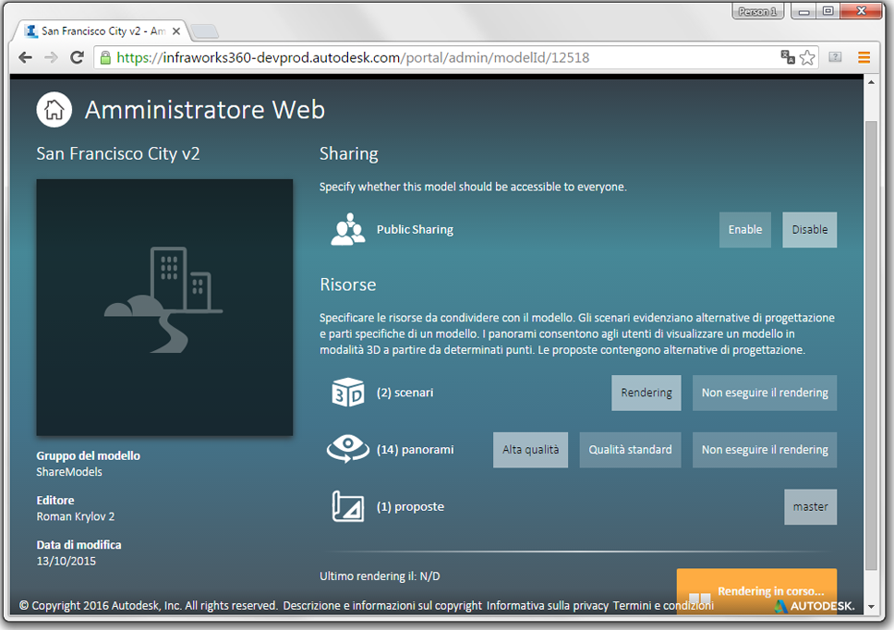Image resolution: width=894 pixels, height=630 pixels.
Task: Click the home icon beside Amministratore Web
Action: click(54, 110)
